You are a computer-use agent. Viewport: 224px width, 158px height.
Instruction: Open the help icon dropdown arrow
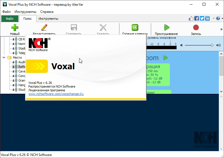tap(222, 19)
